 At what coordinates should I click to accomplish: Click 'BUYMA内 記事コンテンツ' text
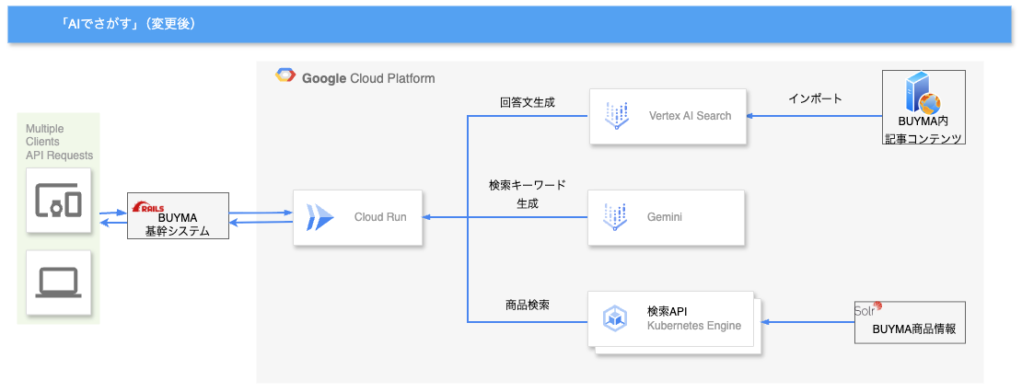(923, 129)
